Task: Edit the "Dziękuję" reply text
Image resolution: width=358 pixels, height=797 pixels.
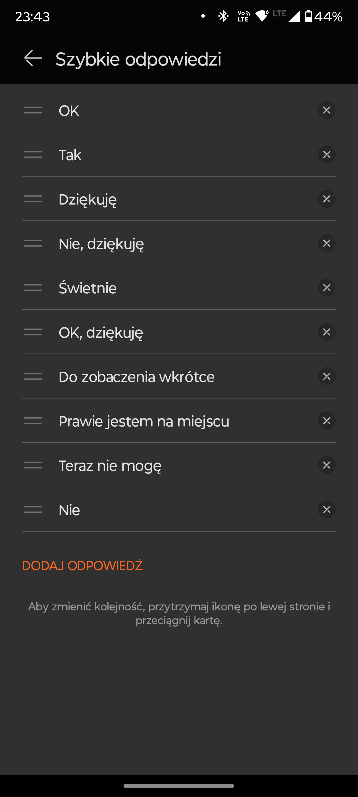Action: click(x=88, y=200)
